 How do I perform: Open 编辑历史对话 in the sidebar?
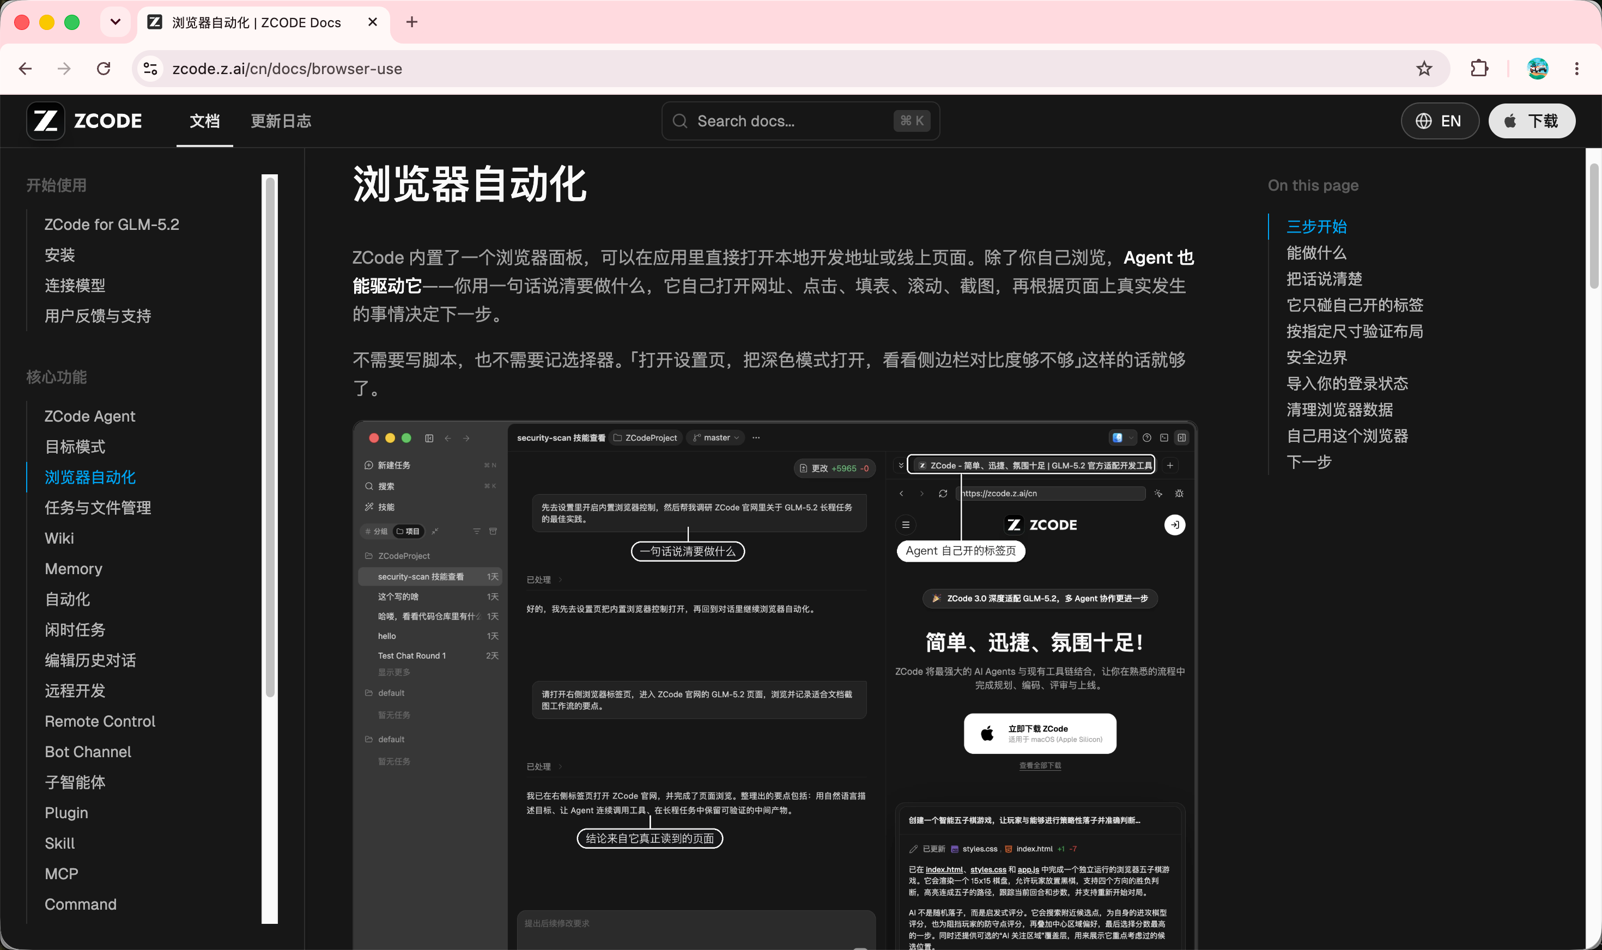(90, 660)
